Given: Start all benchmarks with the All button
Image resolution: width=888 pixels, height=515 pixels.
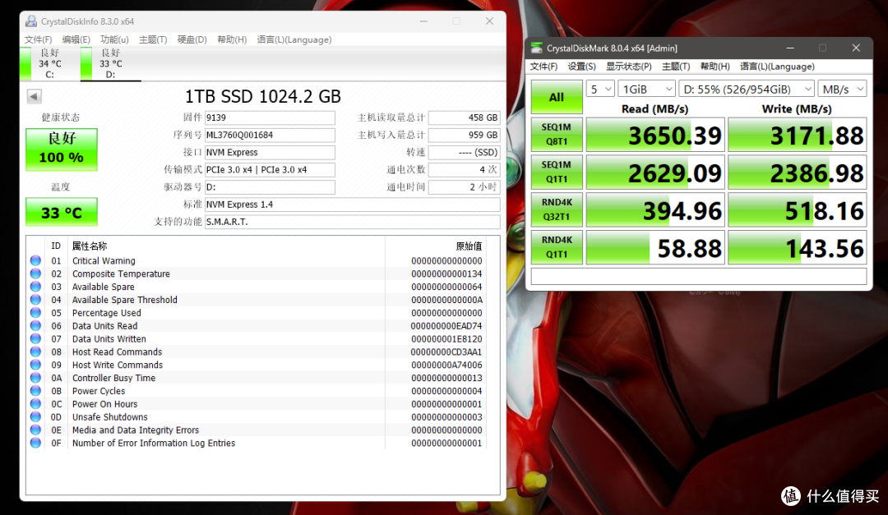Looking at the screenshot, I should pyautogui.click(x=557, y=97).
